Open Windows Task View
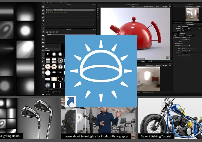The image size is (202, 142). (49, 94)
